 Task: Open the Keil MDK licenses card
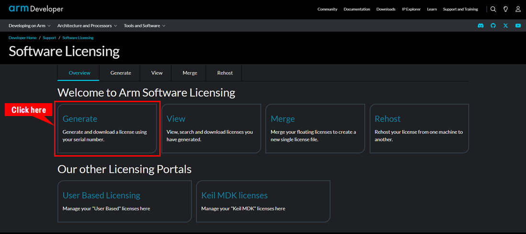(x=263, y=201)
